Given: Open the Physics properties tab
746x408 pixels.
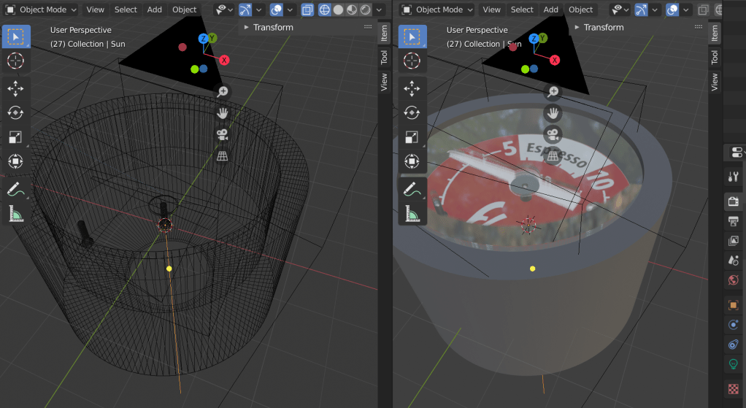Looking at the screenshot, I should pyautogui.click(x=733, y=325).
